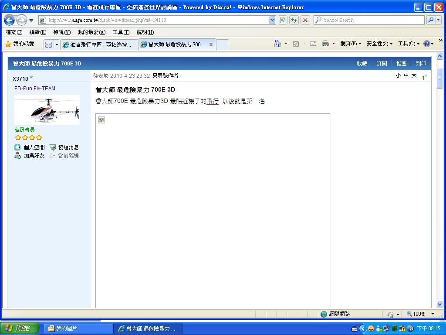Open a new blank tab
Viewport: 446px width, 335px height.
tap(223, 45)
